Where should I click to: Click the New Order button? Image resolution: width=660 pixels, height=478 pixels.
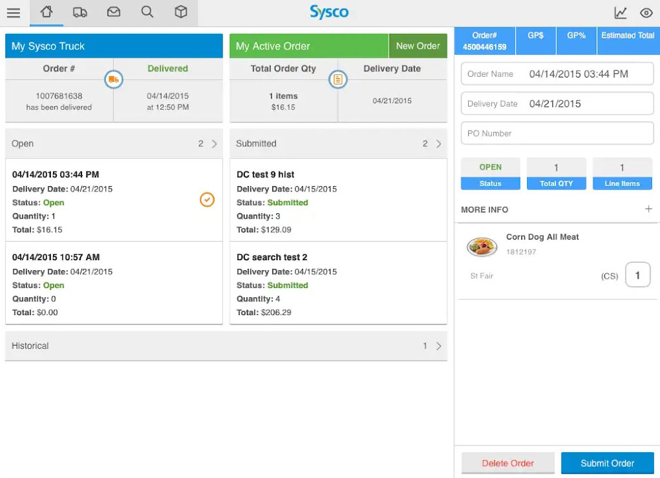[418, 46]
